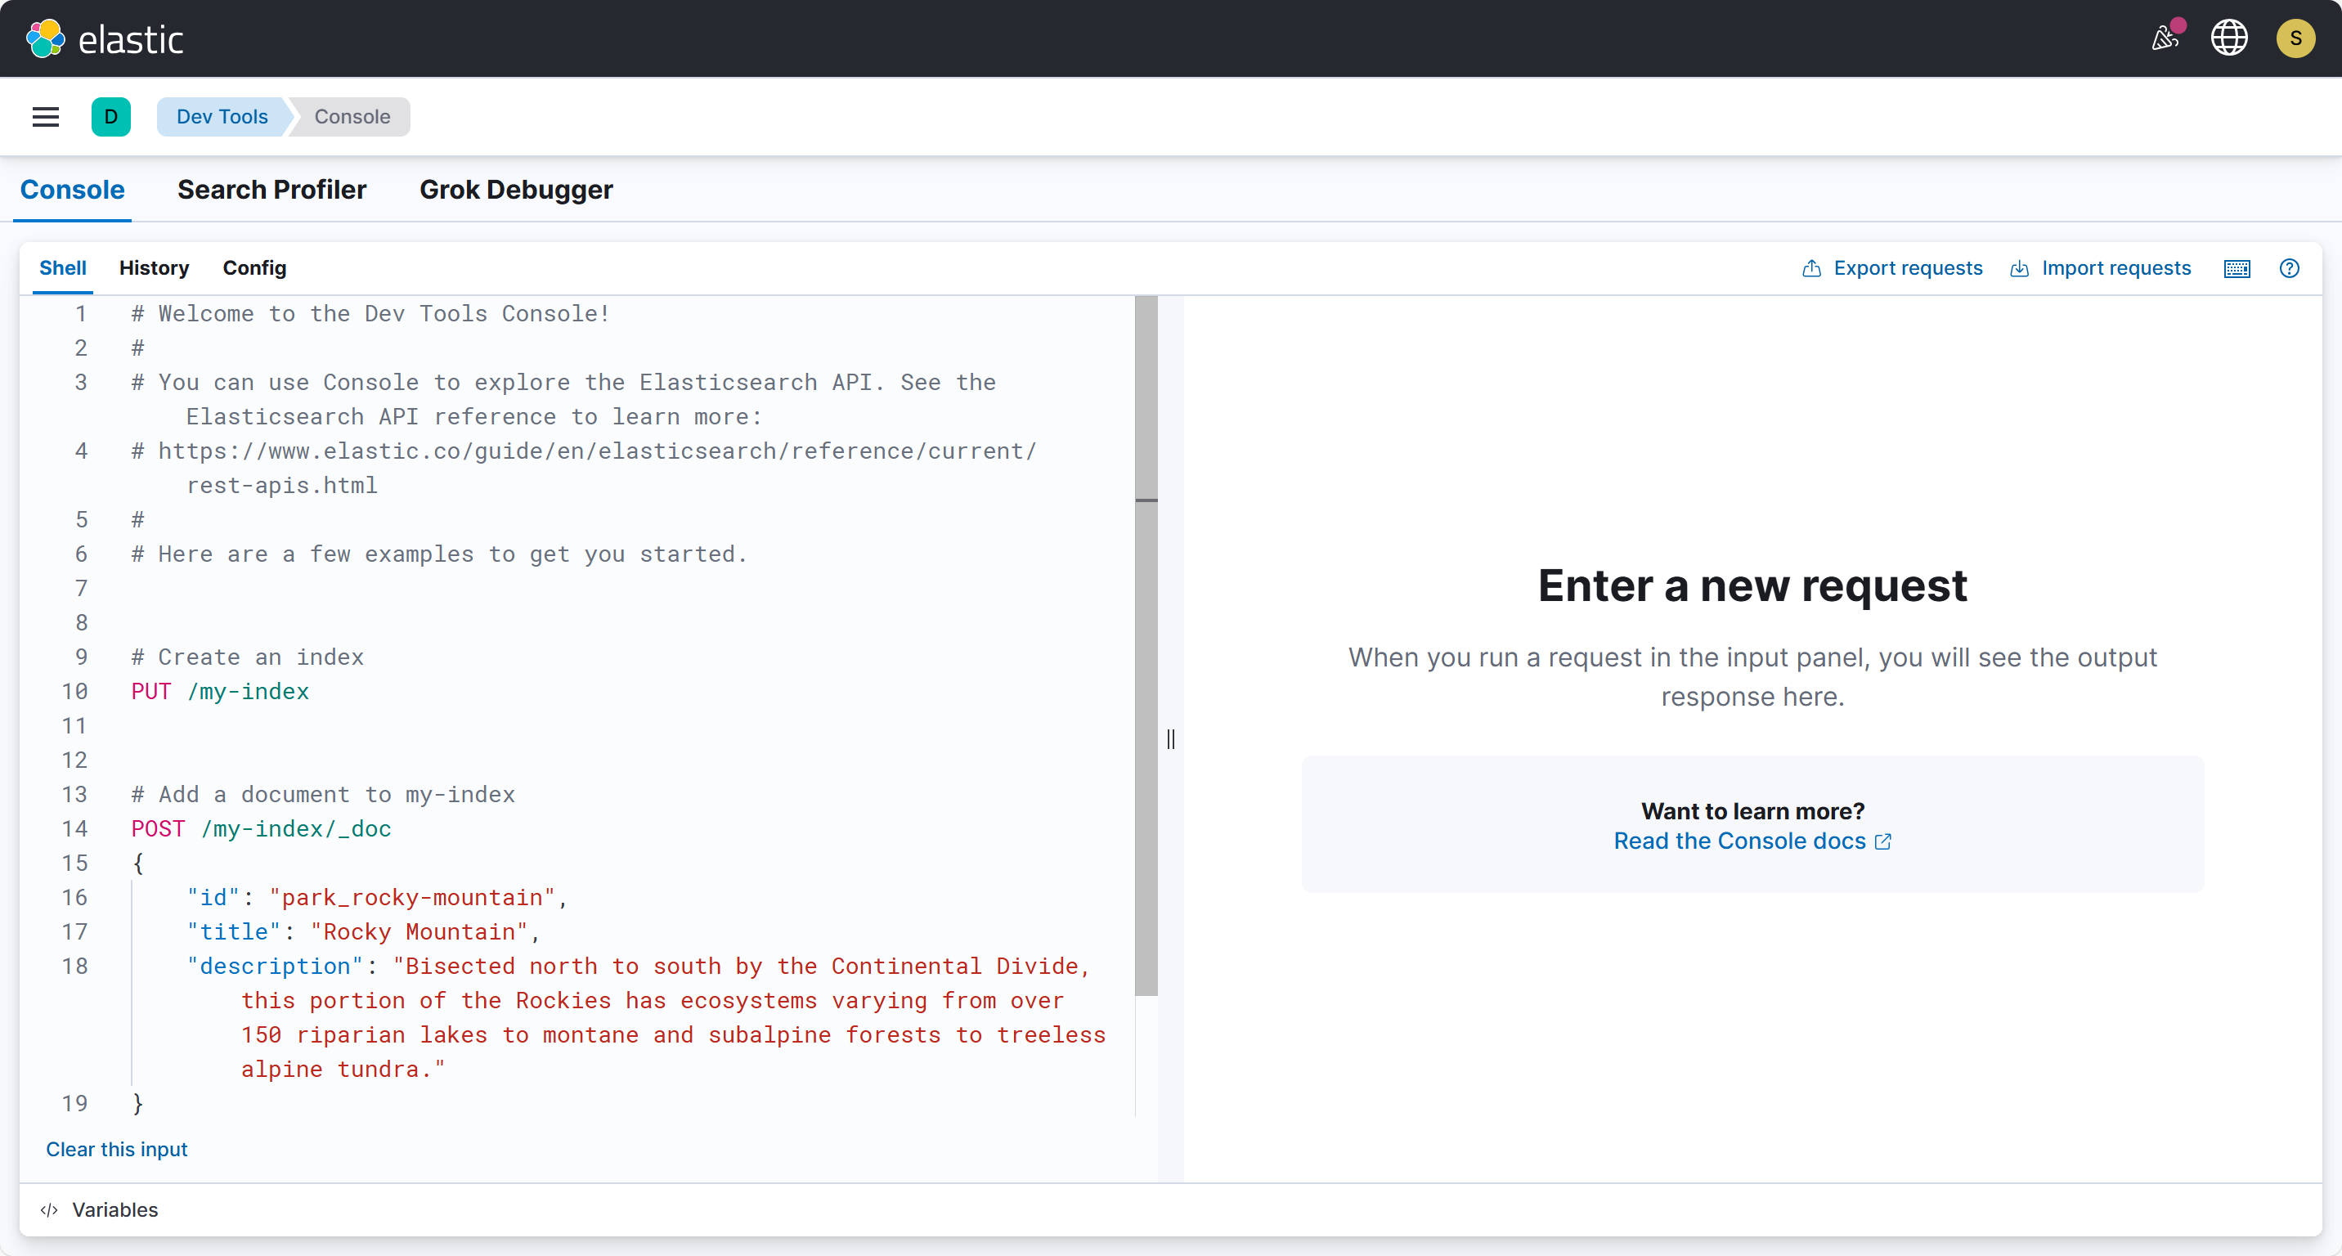Open the newsfeed celebration icon
The height and width of the screenshot is (1256, 2342).
point(2165,38)
